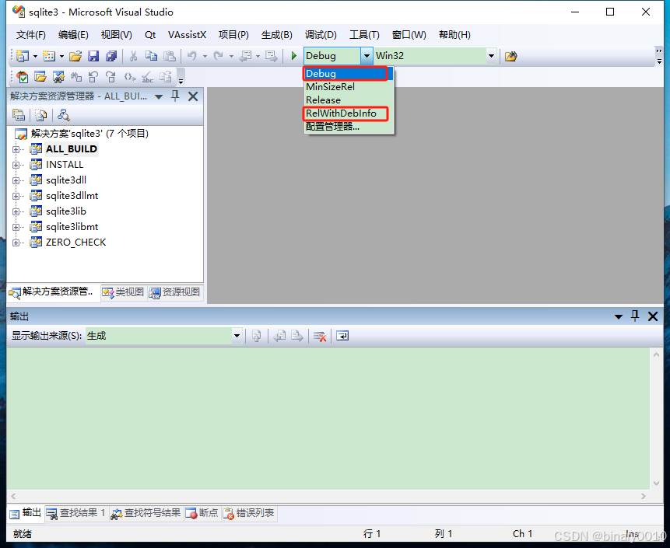
Task: Click the Navigate Backward icon
Action: click(246, 56)
